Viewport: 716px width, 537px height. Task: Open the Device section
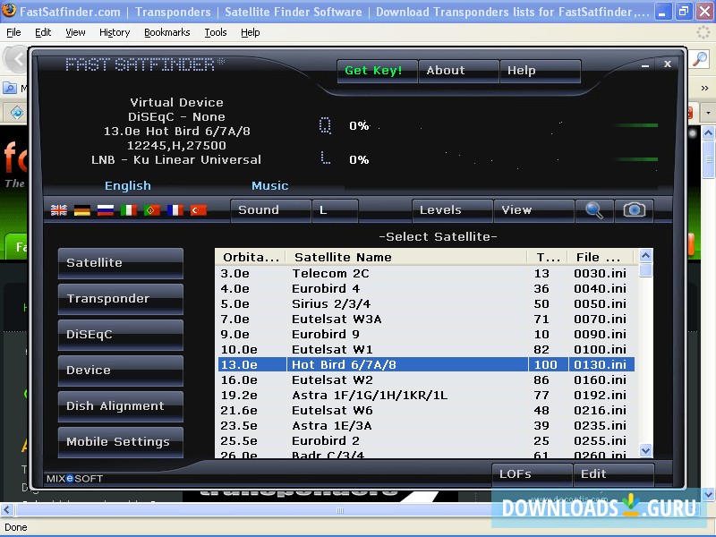(x=121, y=371)
